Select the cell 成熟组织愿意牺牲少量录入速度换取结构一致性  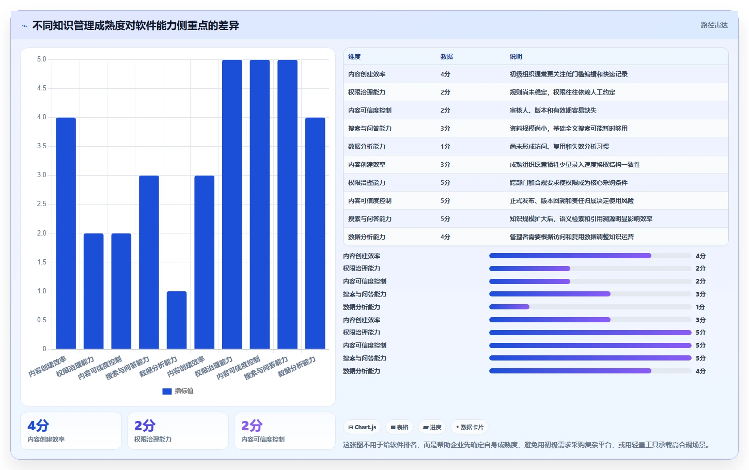[x=575, y=165]
